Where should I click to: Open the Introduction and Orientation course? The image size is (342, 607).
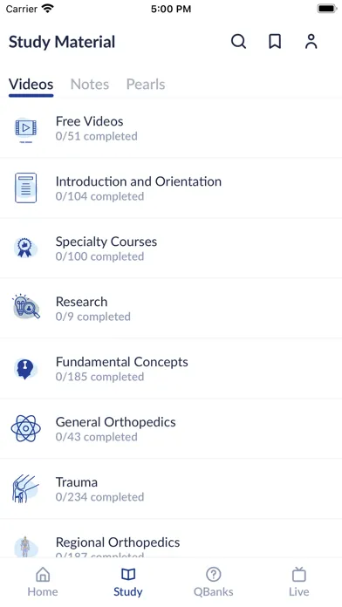pos(171,188)
